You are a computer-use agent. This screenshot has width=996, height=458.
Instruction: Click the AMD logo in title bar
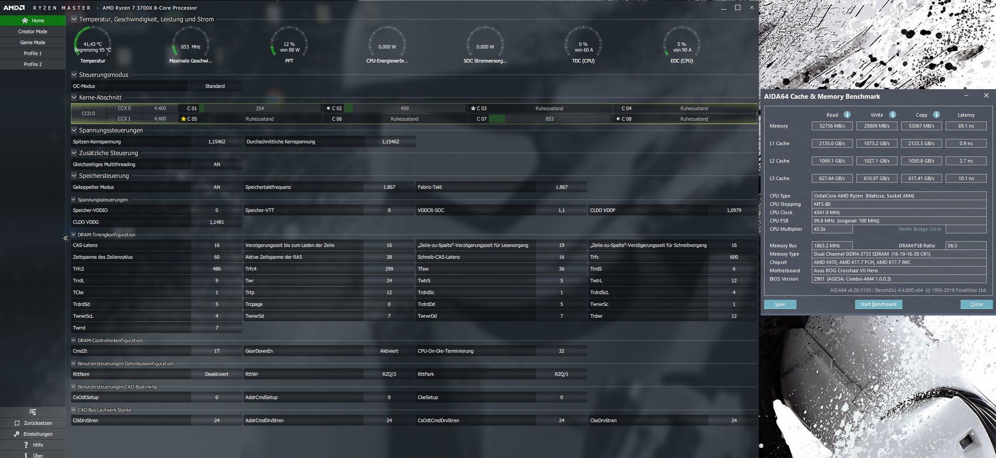click(14, 8)
